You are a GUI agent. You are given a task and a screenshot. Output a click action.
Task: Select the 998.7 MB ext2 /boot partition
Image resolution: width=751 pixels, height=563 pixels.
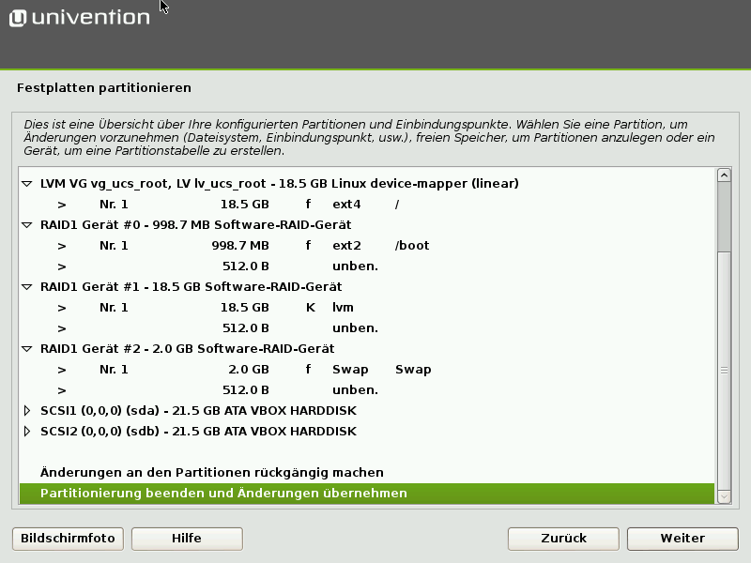[367, 246]
